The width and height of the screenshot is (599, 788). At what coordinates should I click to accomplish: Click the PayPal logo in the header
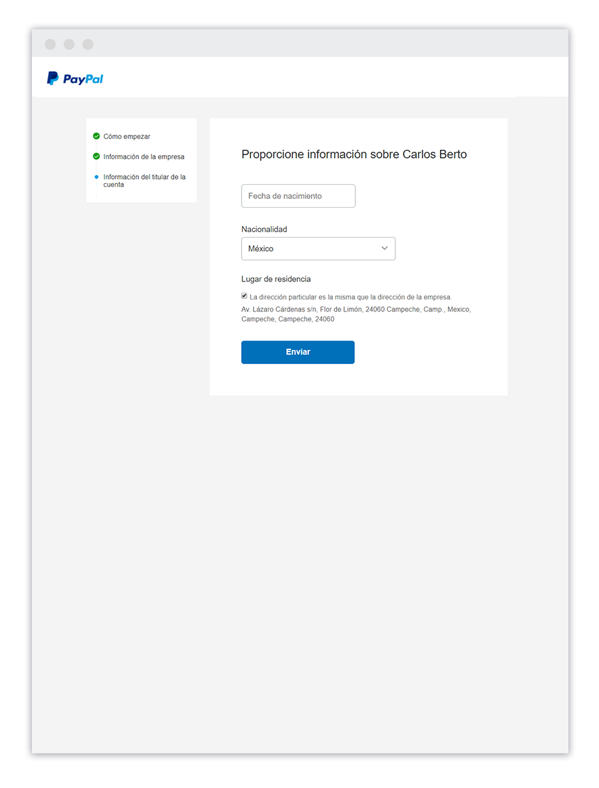coord(75,79)
